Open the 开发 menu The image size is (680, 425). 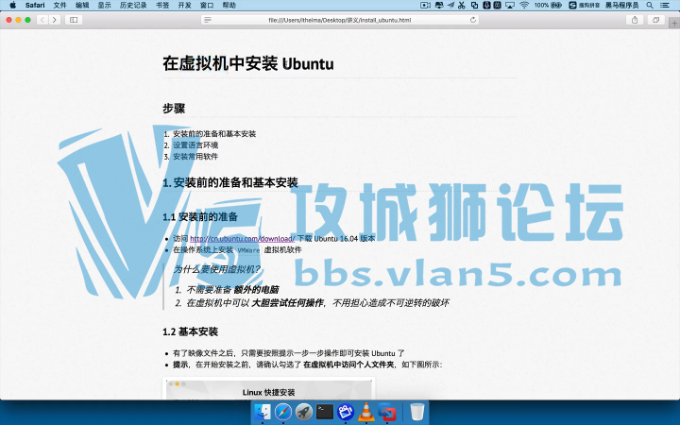184,5
